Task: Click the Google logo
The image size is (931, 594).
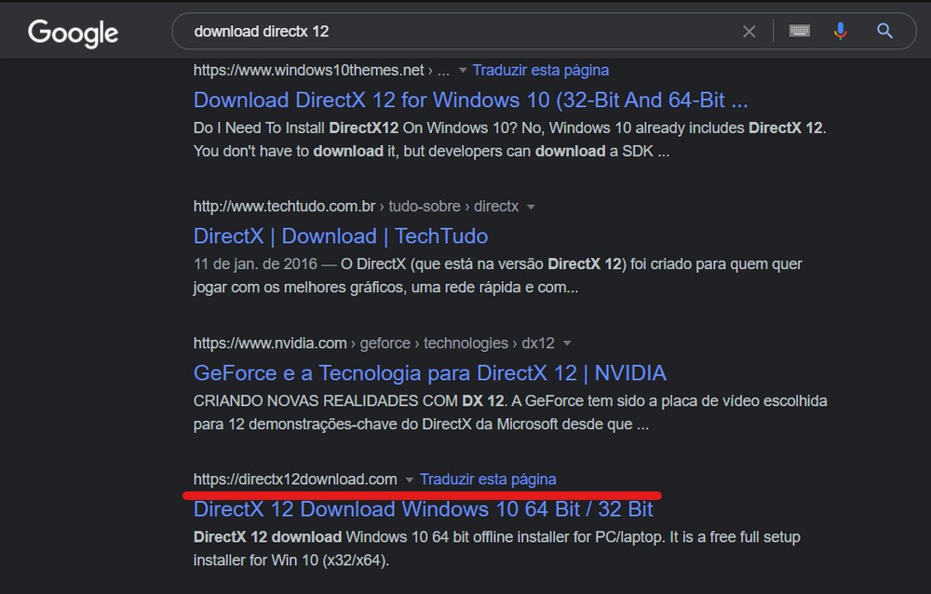Action: 74,33
